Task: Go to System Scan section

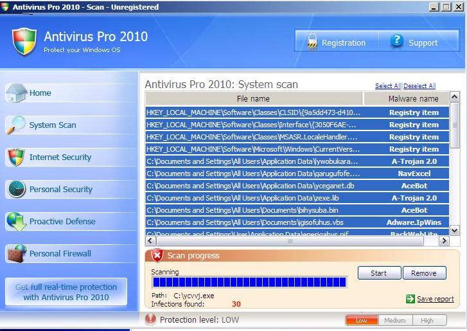Action: 53,125
